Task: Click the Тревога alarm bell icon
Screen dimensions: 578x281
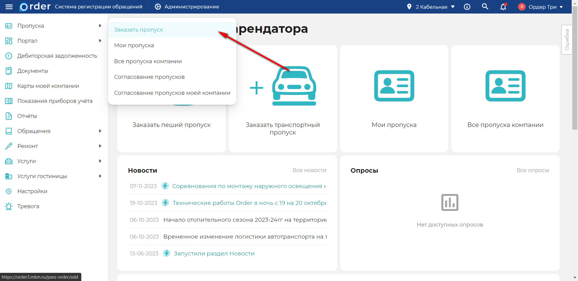Action: tap(8, 206)
